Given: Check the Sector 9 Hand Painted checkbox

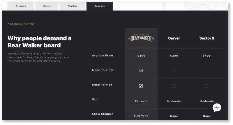Looking at the screenshot, I should [x=206, y=86].
